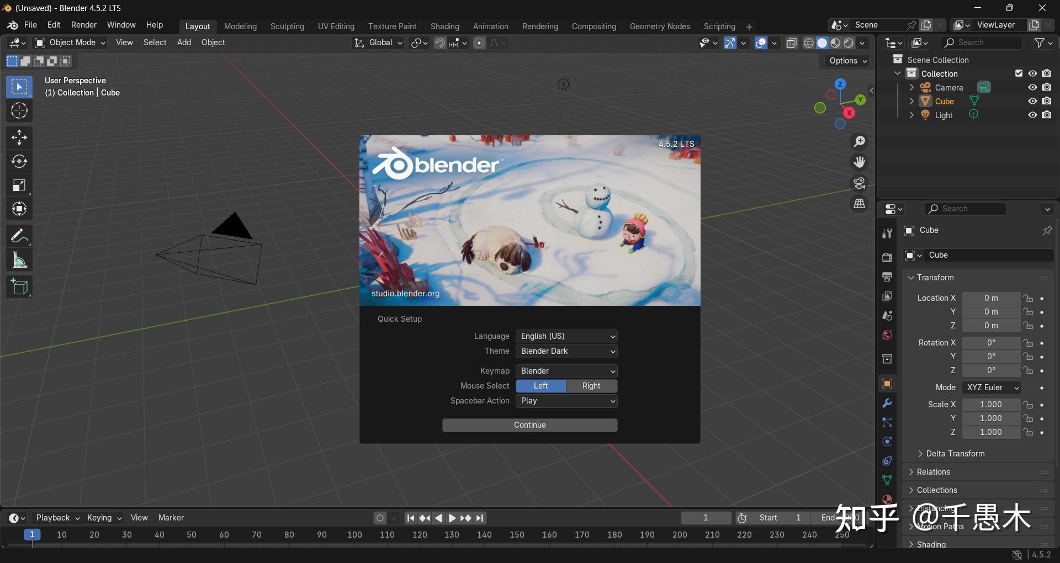Hide the Cube using its eye icon
Screen dimensions: 1060x563
tap(1032, 101)
